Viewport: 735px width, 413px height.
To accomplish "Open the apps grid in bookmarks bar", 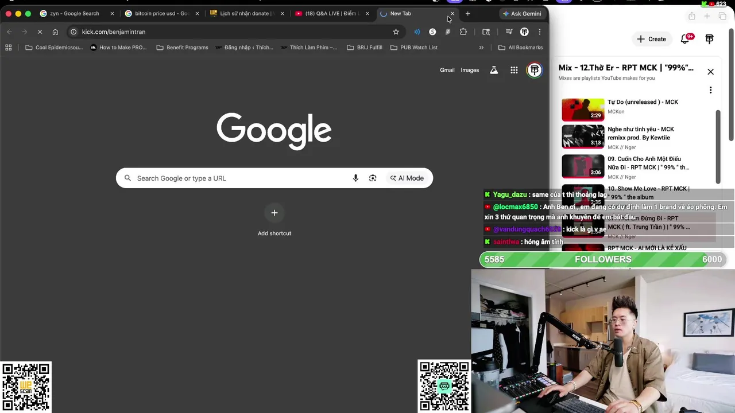I will (x=9, y=48).
